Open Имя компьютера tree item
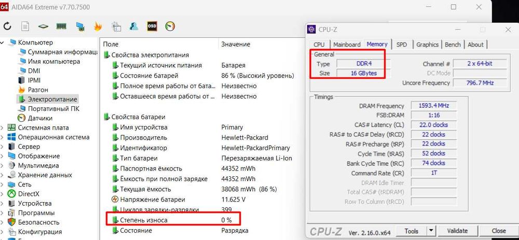 coord(53,62)
